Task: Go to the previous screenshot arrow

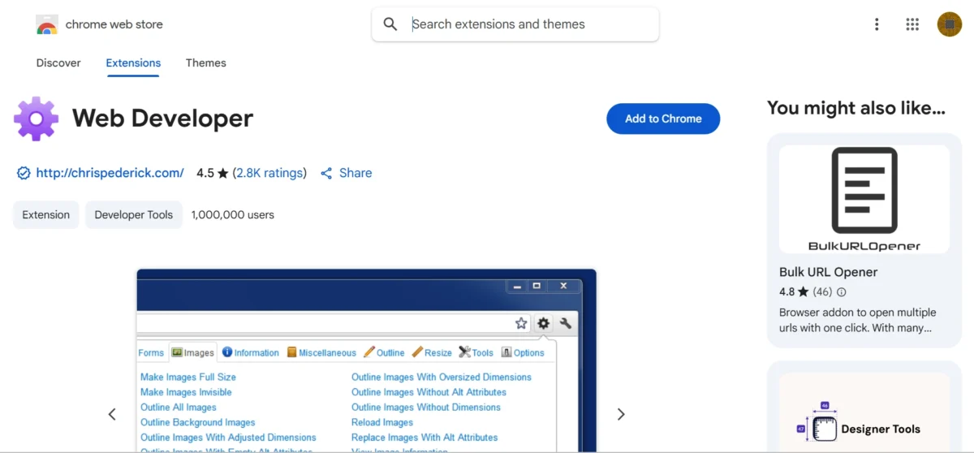Action: click(x=112, y=414)
